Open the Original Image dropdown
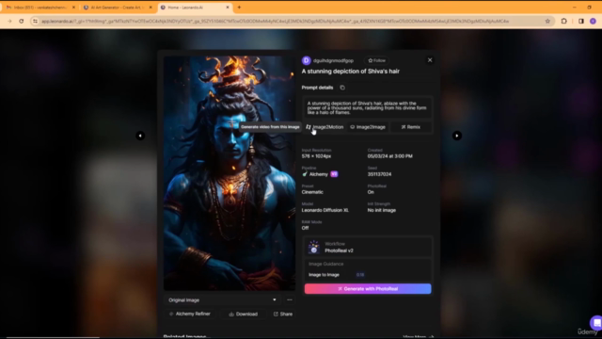This screenshot has height=339, width=602. (222, 300)
